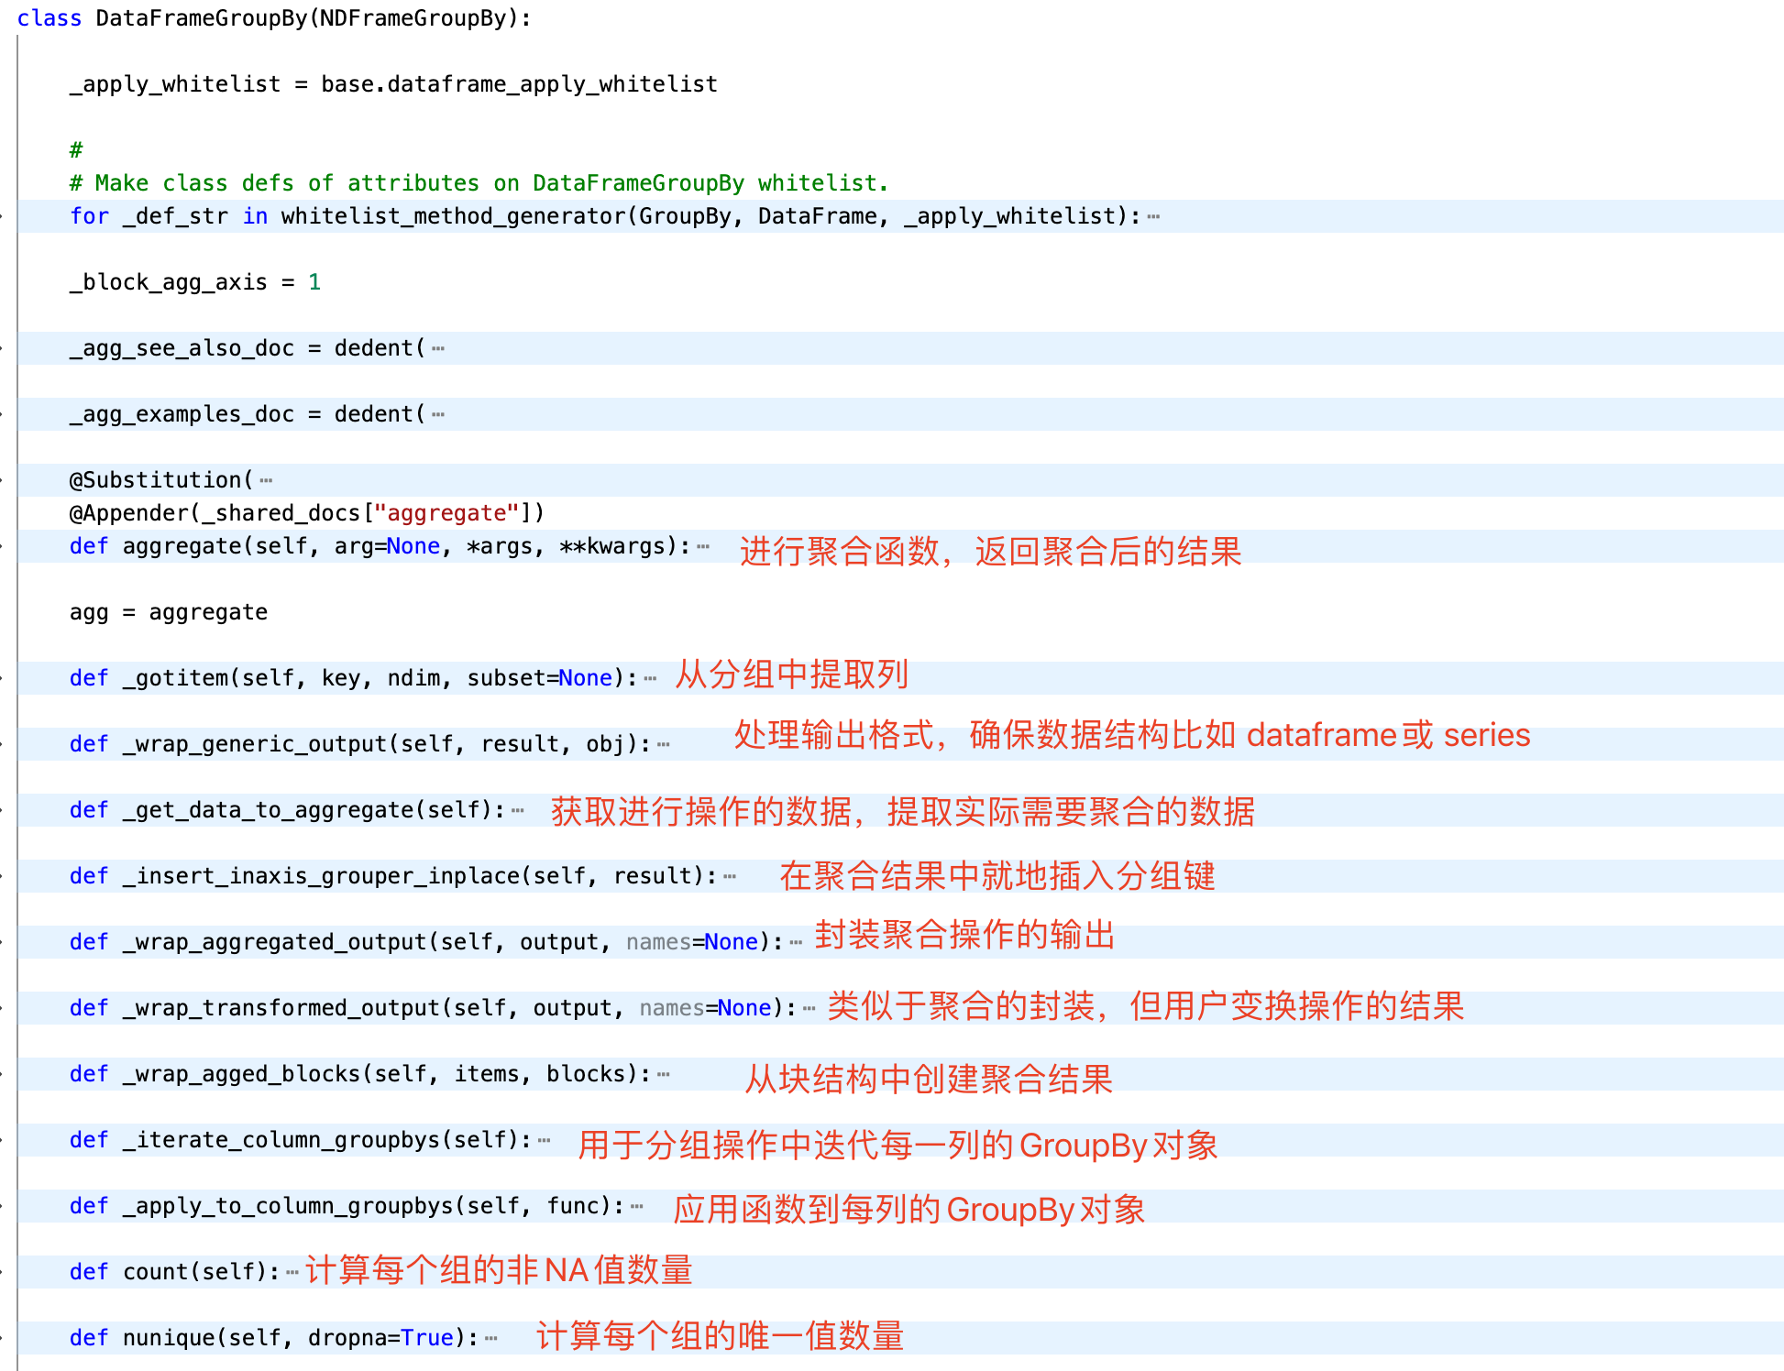The height and width of the screenshot is (1371, 1784).
Task: Click the _wrap_agged_blocks function name
Action: tap(242, 1074)
